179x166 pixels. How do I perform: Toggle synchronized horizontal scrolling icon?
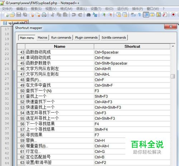coord(125,15)
